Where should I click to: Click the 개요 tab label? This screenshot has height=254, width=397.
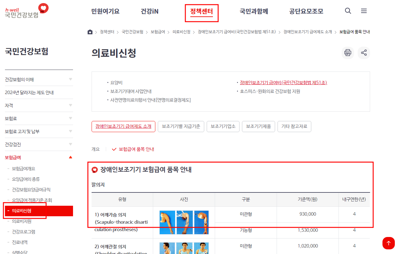coord(96,149)
